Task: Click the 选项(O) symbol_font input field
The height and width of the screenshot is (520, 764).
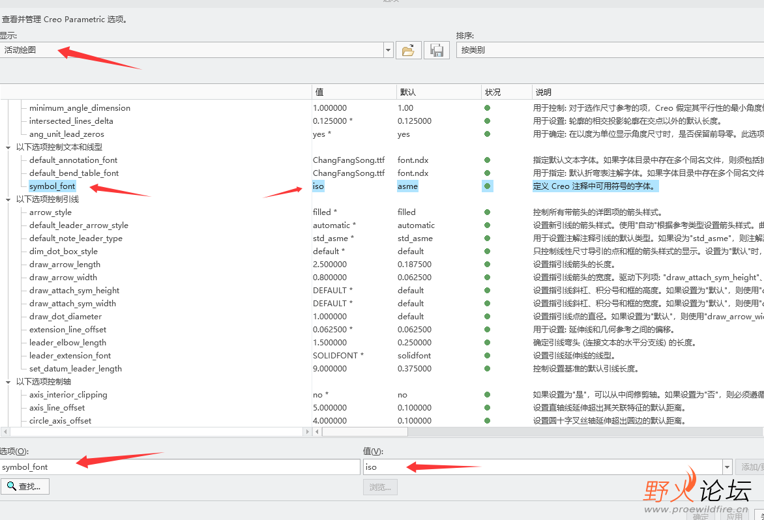Action: [x=180, y=467]
